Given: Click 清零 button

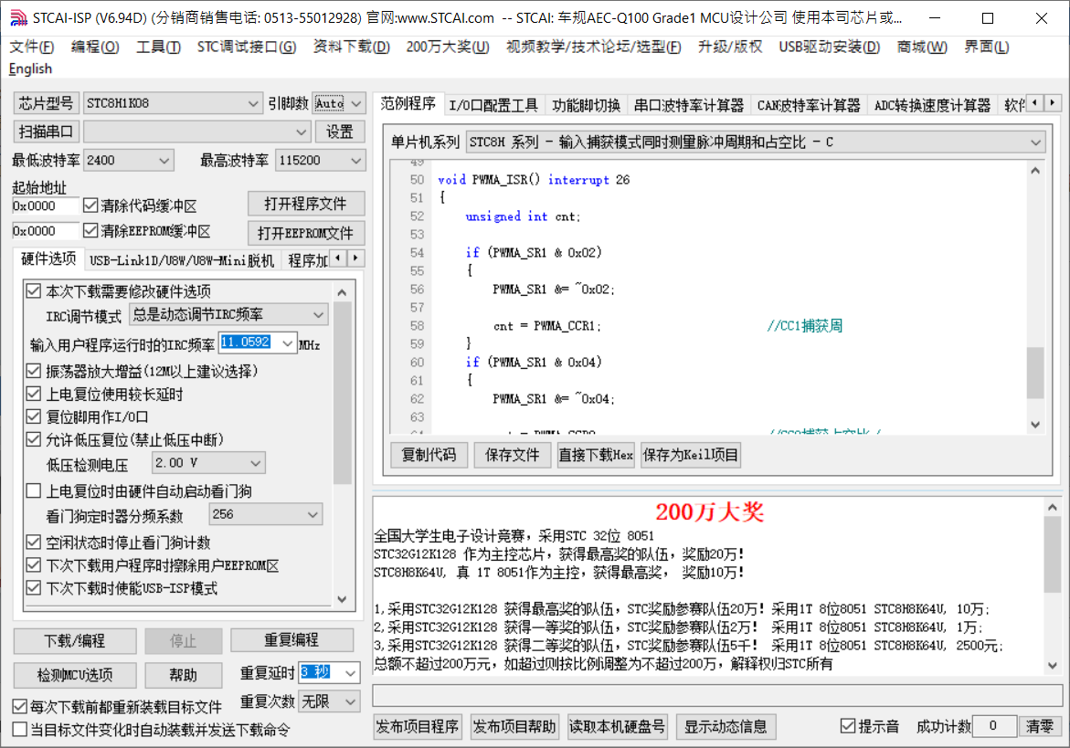Looking at the screenshot, I should [1040, 726].
